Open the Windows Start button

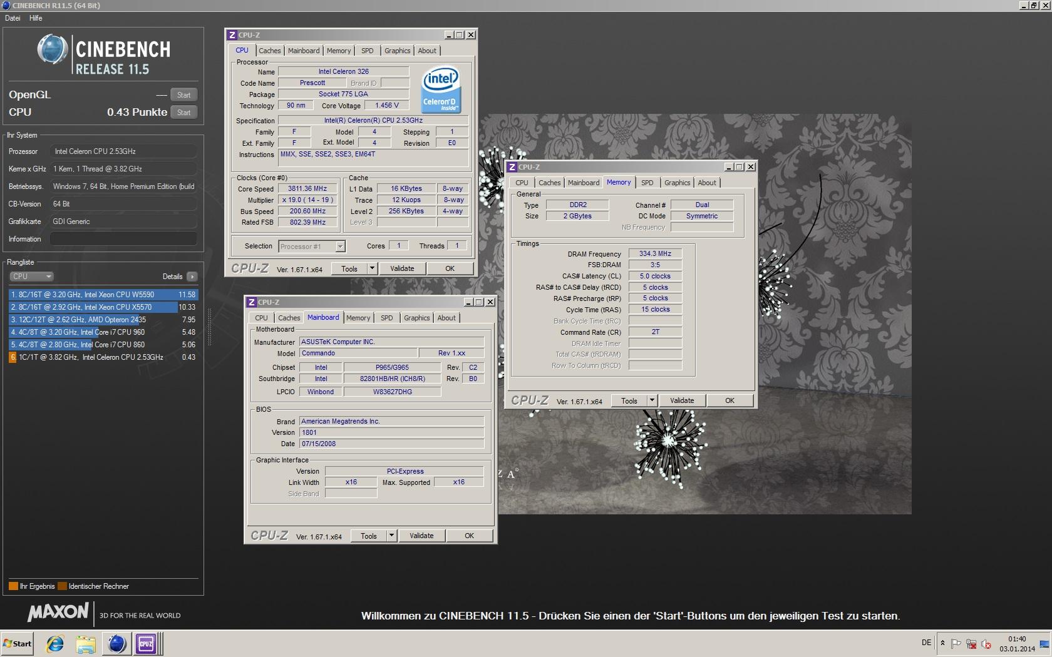[x=17, y=643]
